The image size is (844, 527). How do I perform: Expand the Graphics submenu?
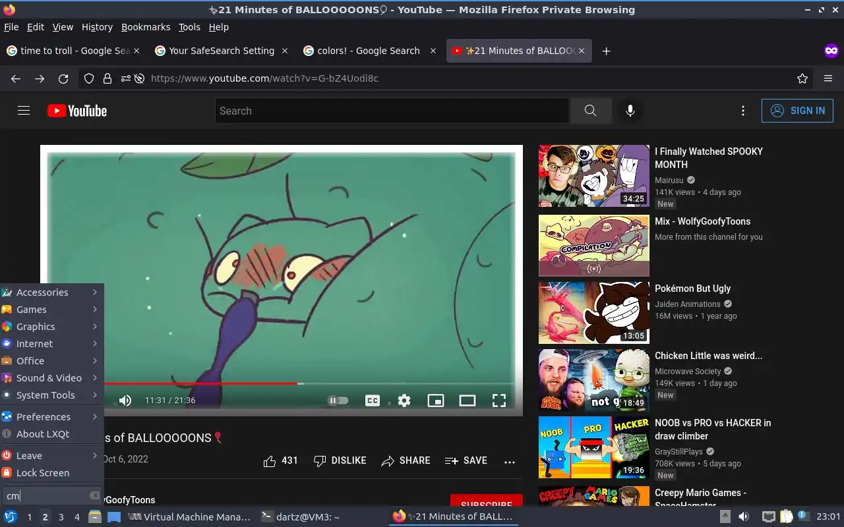click(x=51, y=327)
